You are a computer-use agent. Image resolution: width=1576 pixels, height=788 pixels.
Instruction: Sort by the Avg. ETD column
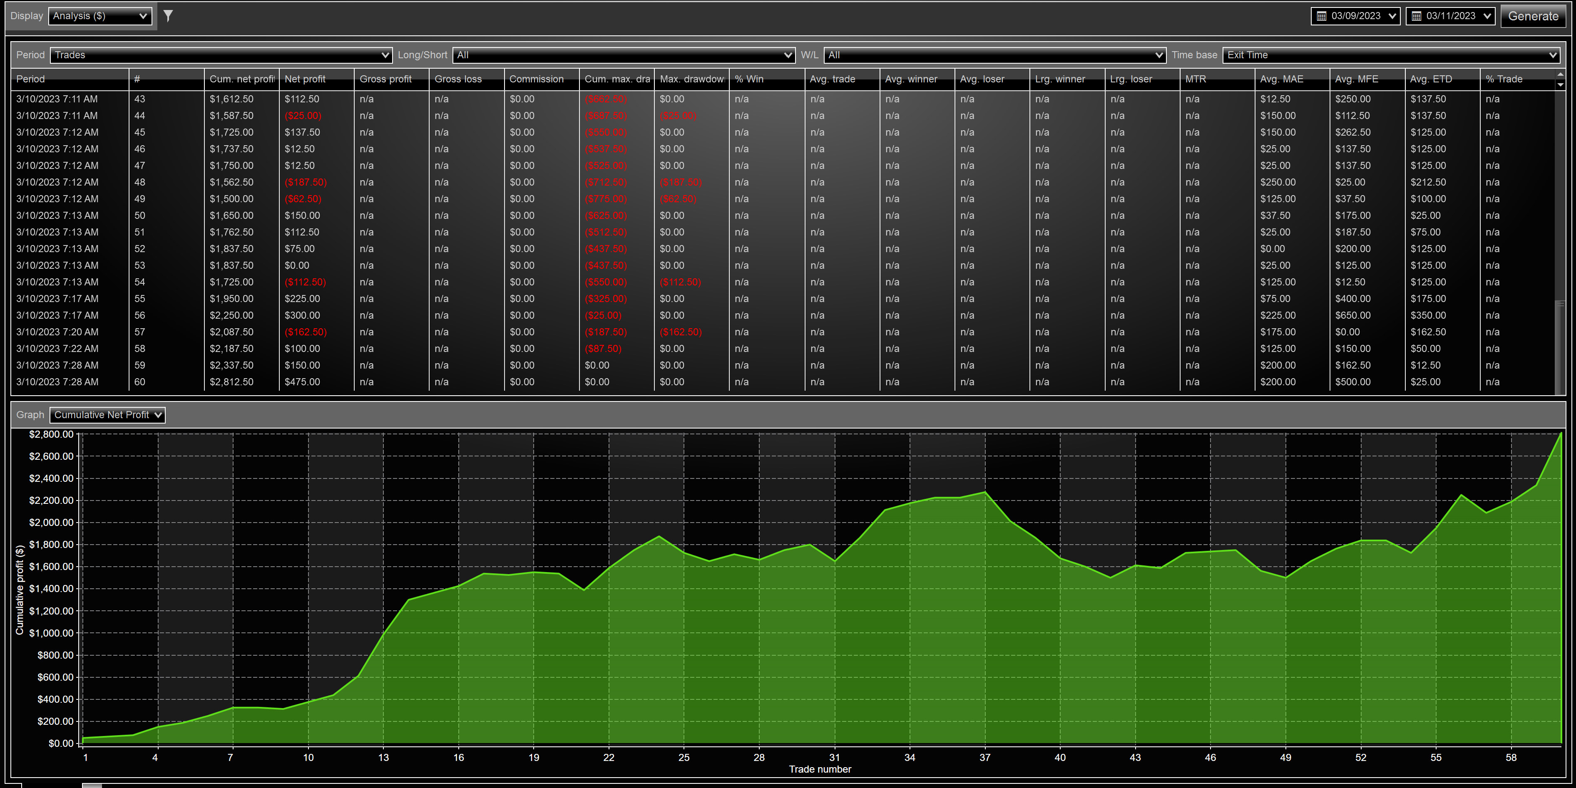coord(1442,79)
